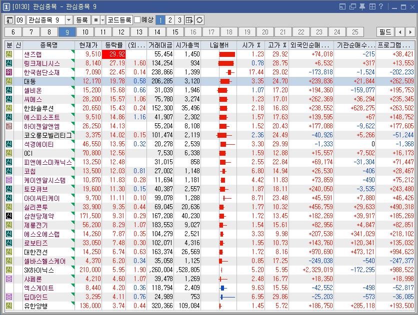Sort by the 등락률 column header

click(x=114, y=45)
